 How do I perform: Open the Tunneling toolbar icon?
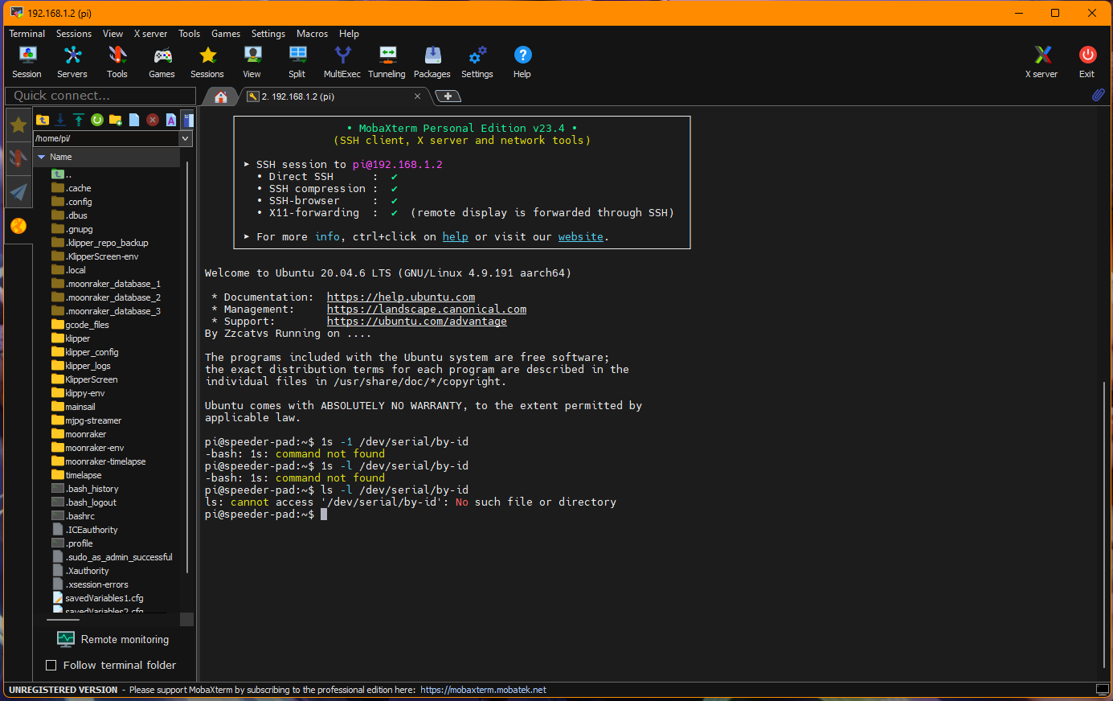coord(387,62)
